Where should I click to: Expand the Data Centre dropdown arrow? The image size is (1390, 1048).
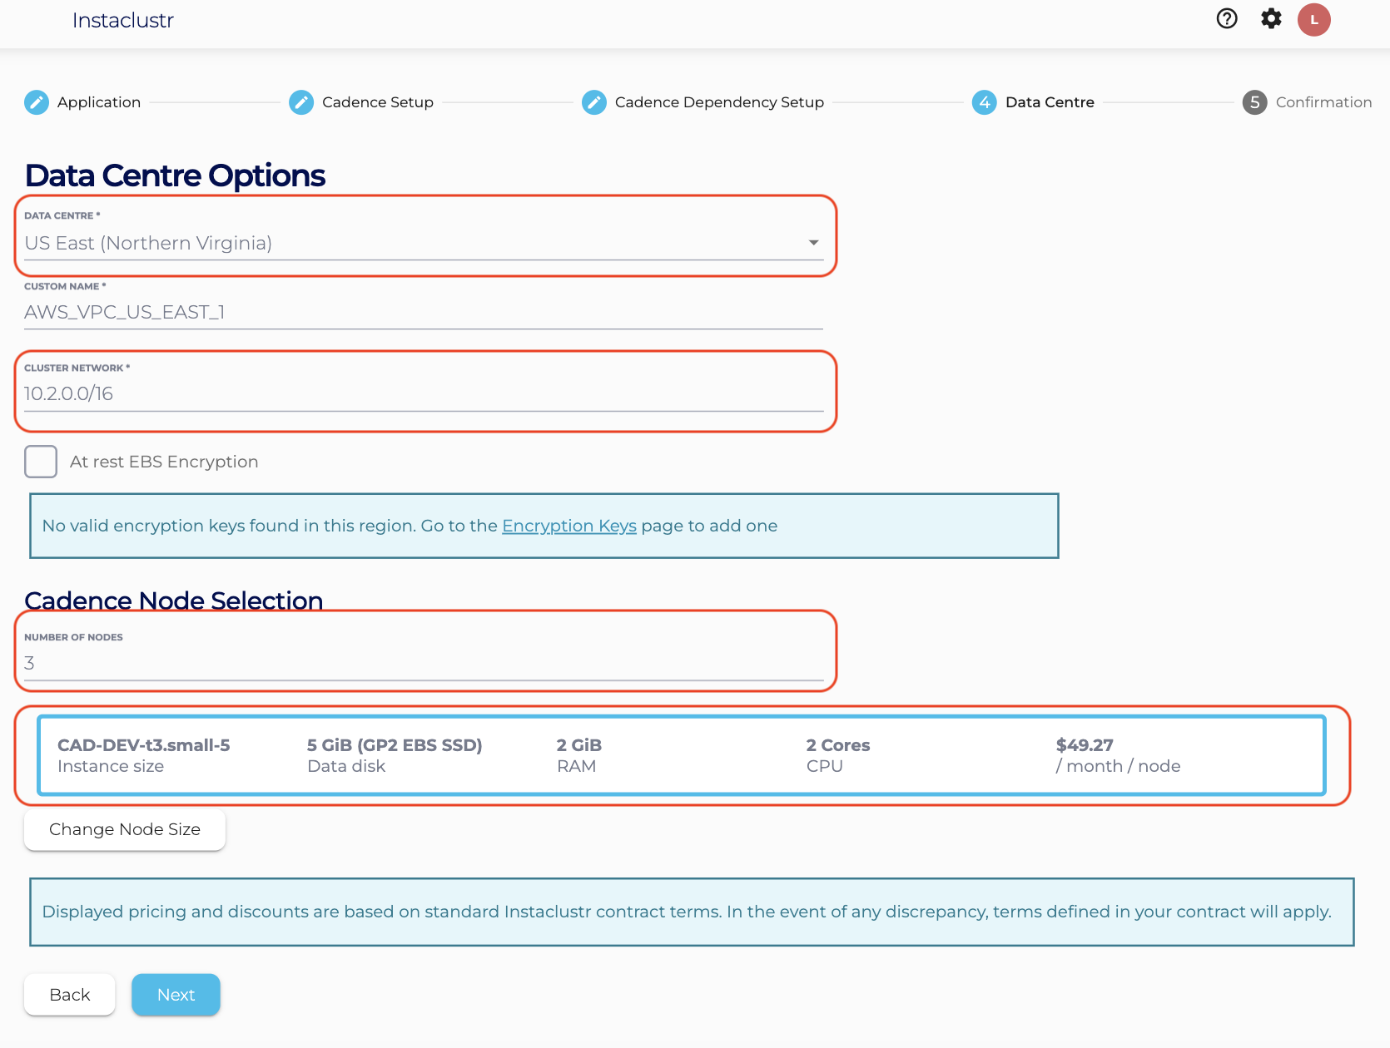[813, 243]
